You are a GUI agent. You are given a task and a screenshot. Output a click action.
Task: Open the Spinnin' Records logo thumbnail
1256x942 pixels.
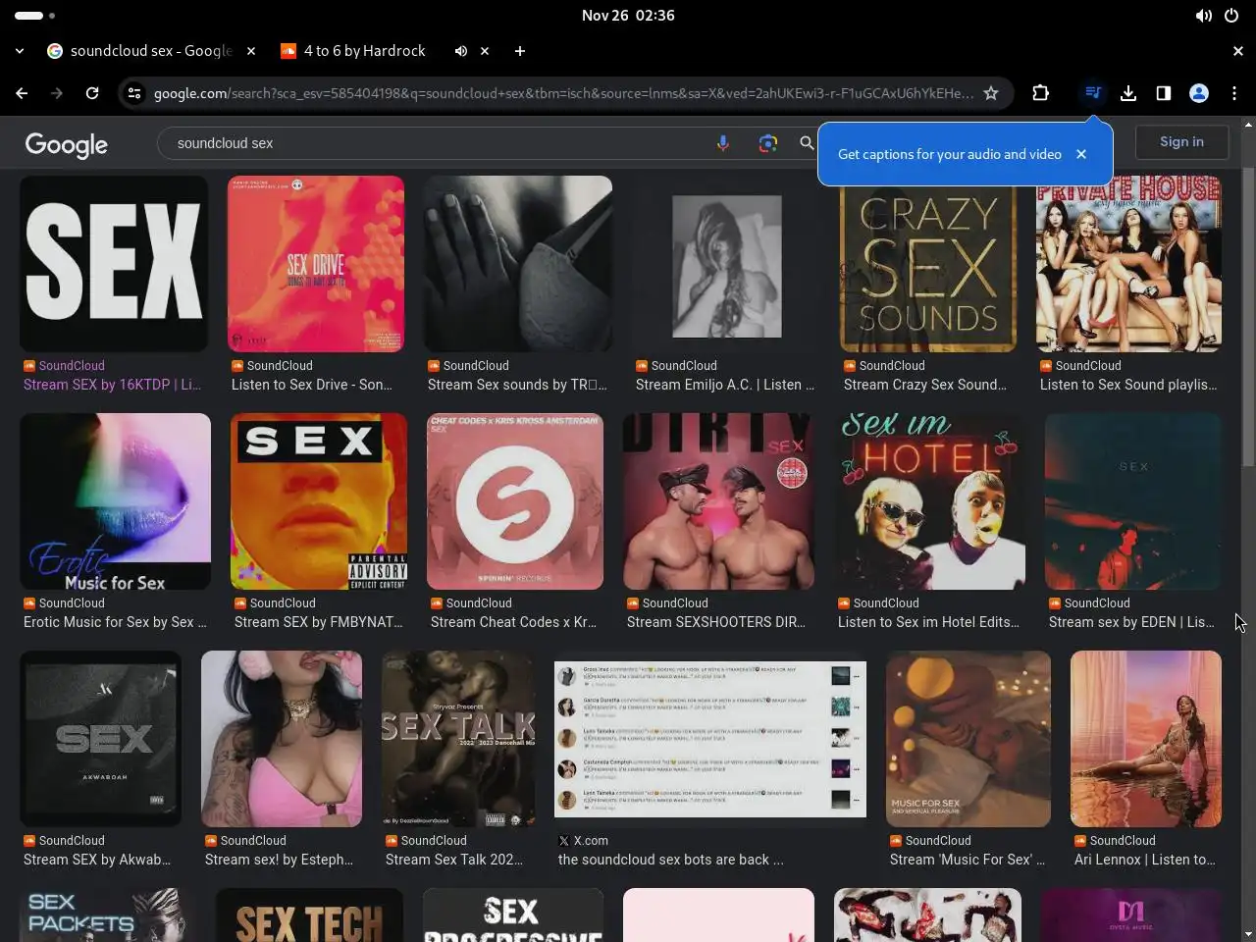point(515,501)
